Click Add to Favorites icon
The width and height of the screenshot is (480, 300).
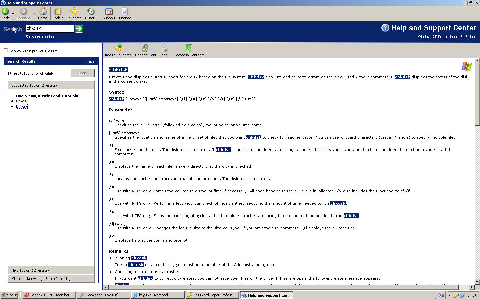[118, 51]
